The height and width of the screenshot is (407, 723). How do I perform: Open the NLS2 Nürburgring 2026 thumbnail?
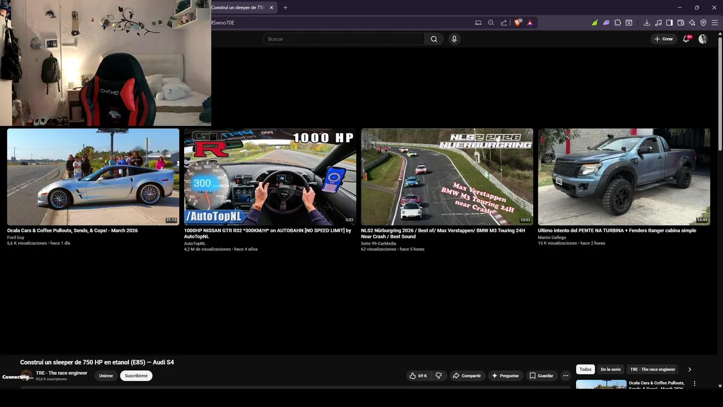click(x=447, y=177)
